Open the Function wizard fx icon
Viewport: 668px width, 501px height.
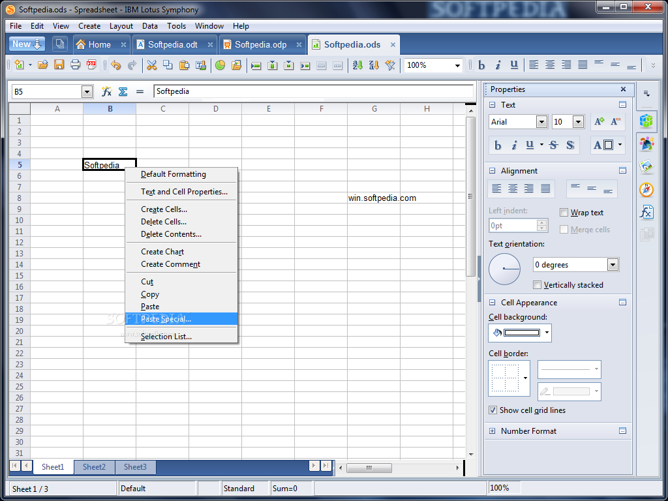coord(106,91)
